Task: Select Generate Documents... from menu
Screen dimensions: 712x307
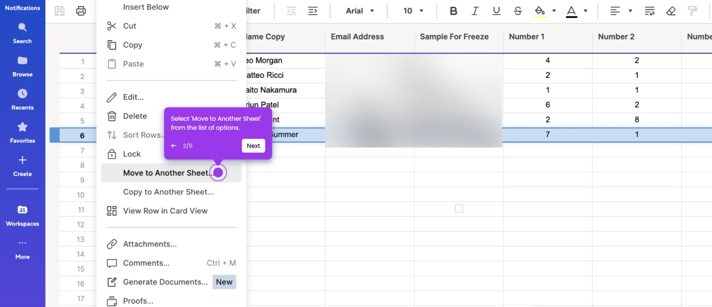Action: 171,282
